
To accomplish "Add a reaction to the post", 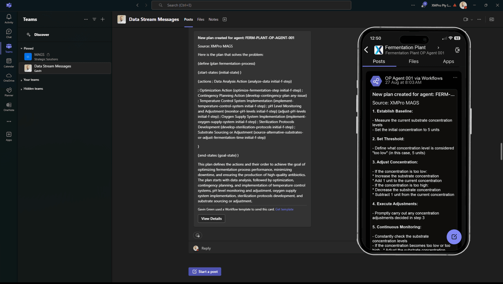I will [x=198, y=235].
